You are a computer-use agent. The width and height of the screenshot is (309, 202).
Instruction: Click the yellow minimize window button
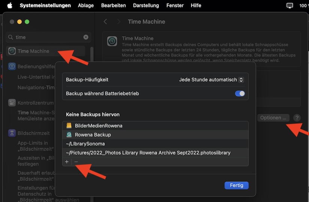19,22
